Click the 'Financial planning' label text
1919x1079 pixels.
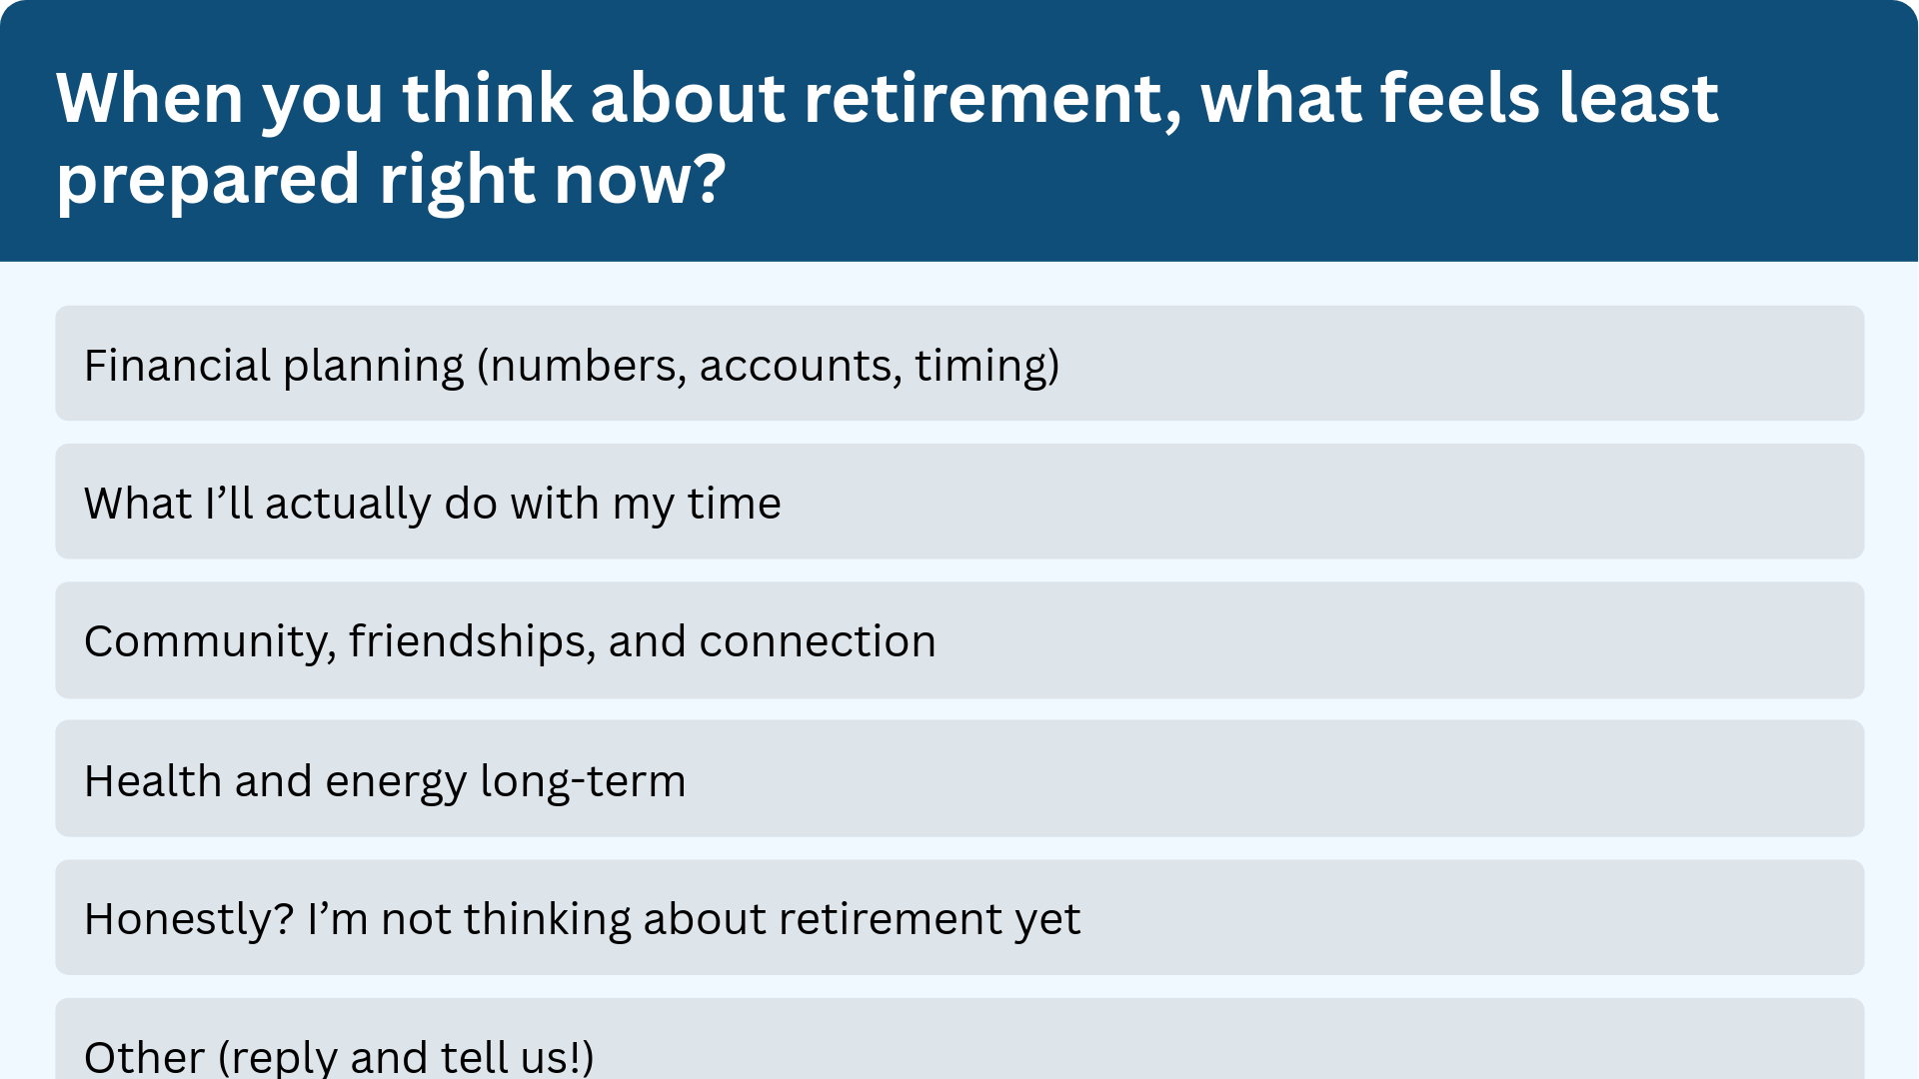(274, 367)
